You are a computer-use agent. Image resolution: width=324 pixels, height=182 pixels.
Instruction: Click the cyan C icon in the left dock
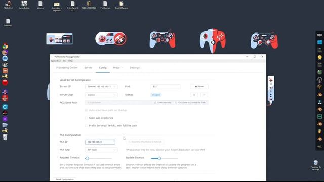[5, 107]
